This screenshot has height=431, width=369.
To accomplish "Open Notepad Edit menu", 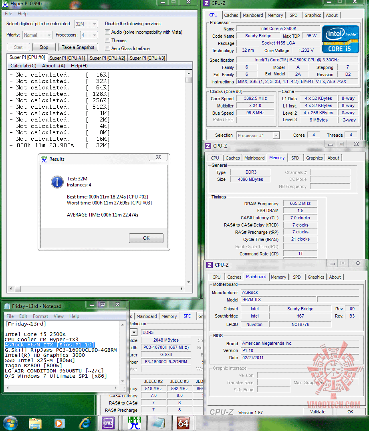I will [x=23, y=316].
